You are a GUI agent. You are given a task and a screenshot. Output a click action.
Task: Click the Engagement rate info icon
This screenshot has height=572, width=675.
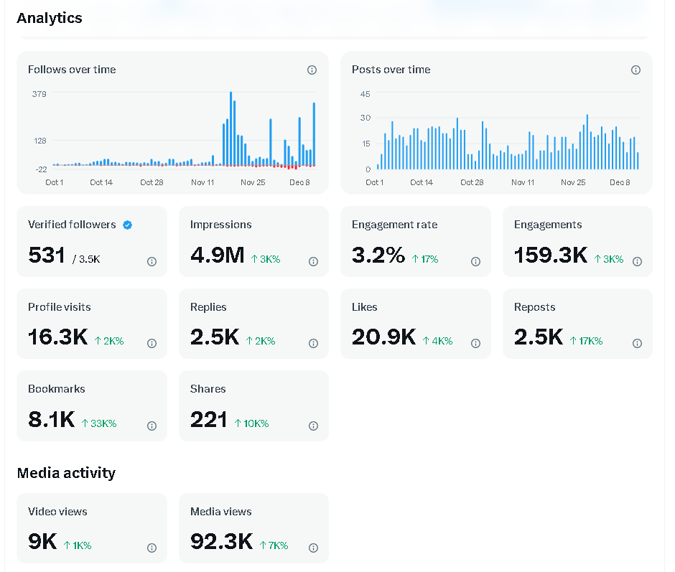pyautogui.click(x=475, y=262)
